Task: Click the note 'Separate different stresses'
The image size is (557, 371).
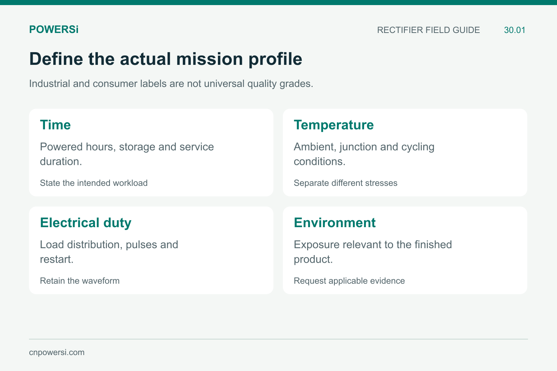Action: tap(346, 183)
